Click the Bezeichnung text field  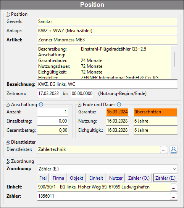(x=107, y=84)
